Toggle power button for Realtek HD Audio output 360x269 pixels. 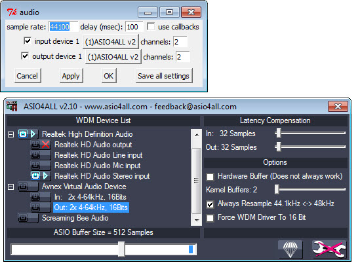(35, 145)
